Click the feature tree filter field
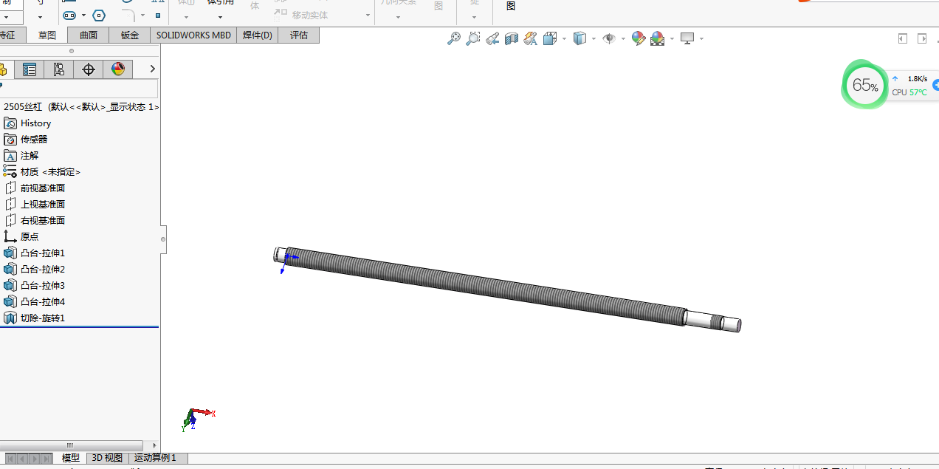This screenshot has height=469, width=939. click(x=79, y=89)
